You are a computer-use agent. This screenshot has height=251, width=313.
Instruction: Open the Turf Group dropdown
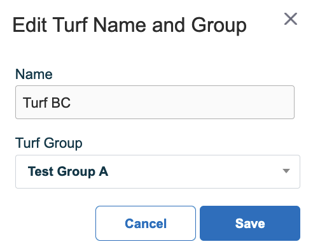click(x=158, y=171)
